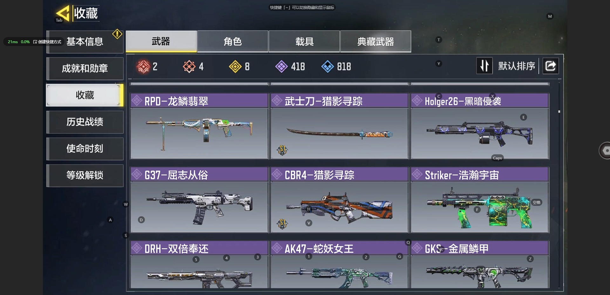Select the yellow rarity filter showing 8

click(235, 67)
